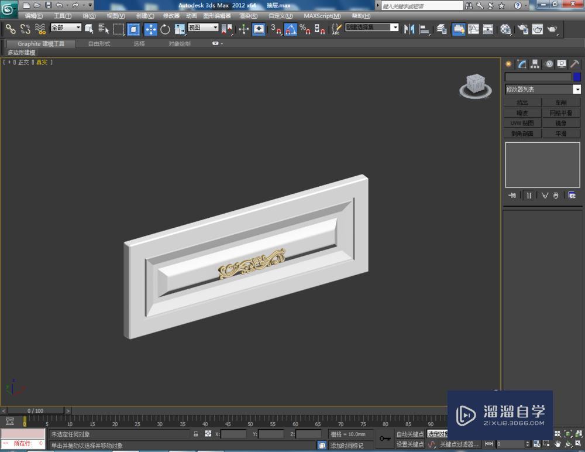Open the 视图 reference coordinate dropdown

(x=202, y=28)
